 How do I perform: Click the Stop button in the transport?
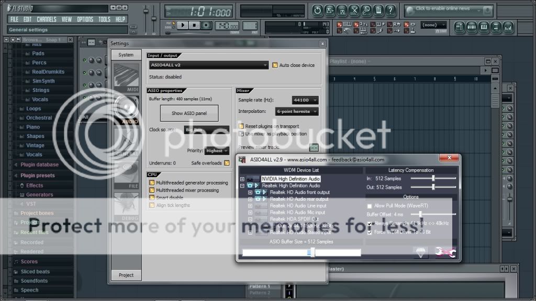click(x=194, y=25)
